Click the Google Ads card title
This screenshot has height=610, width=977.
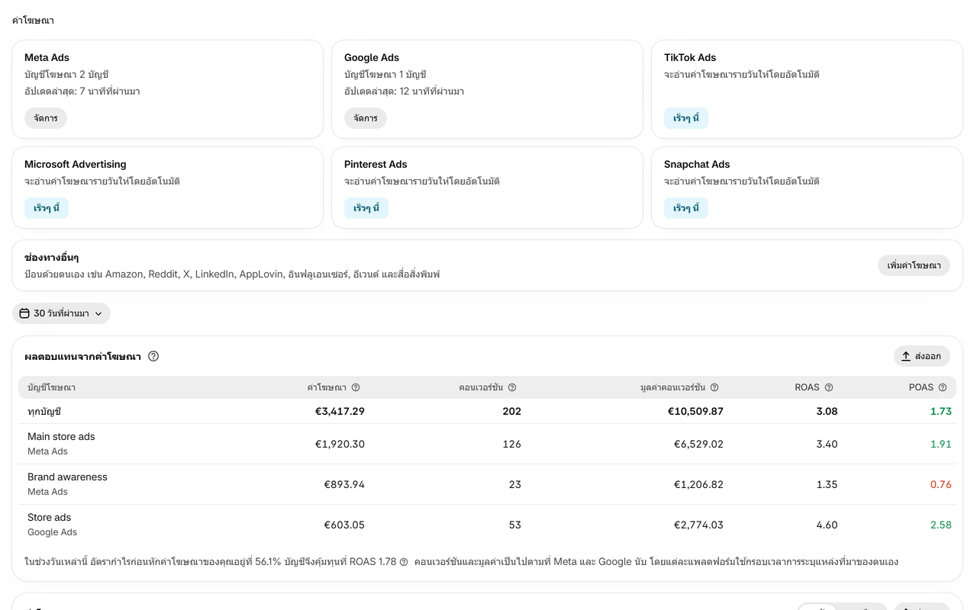(x=372, y=57)
